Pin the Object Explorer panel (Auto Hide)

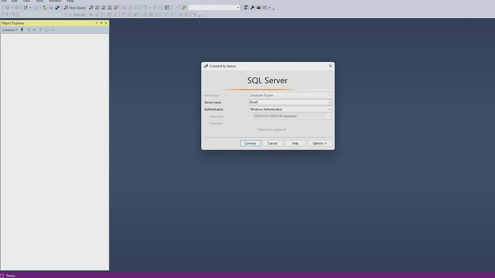[101, 23]
